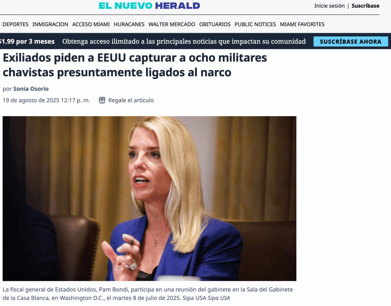This screenshot has width=391, height=306.
Task: Open MIAMI FAVORITES section
Action: [x=302, y=24]
